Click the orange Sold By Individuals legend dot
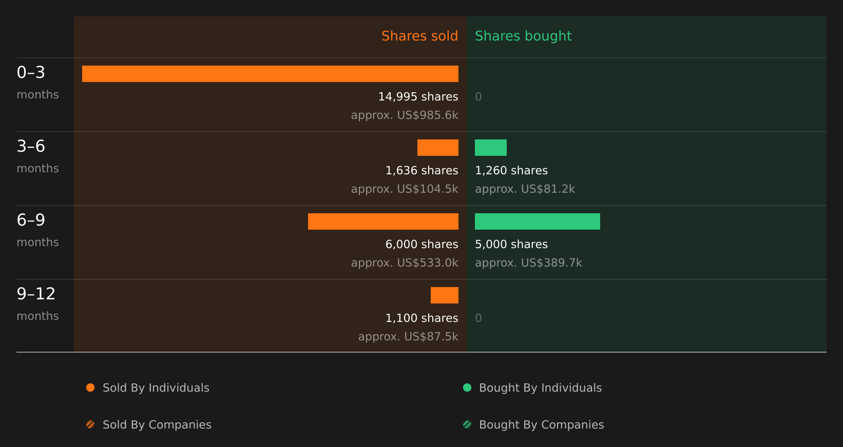Image resolution: width=843 pixels, height=447 pixels. click(x=90, y=388)
